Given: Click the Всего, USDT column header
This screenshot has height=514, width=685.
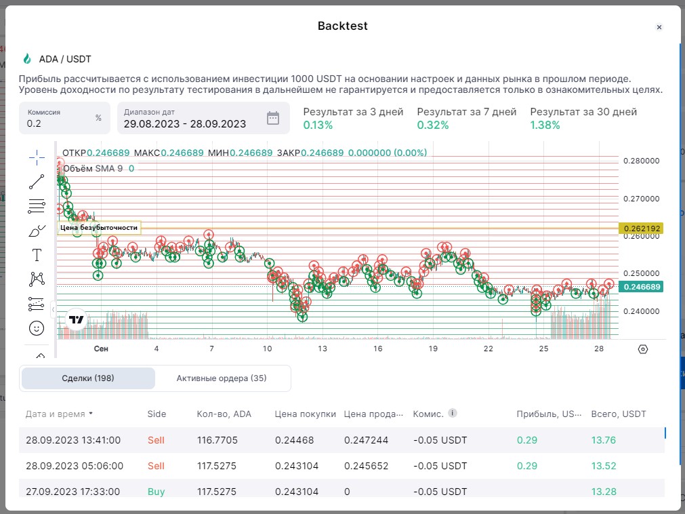Looking at the screenshot, I should pos(619,414).
